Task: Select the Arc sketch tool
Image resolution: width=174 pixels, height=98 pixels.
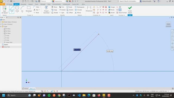Action: tap(22, 9)
